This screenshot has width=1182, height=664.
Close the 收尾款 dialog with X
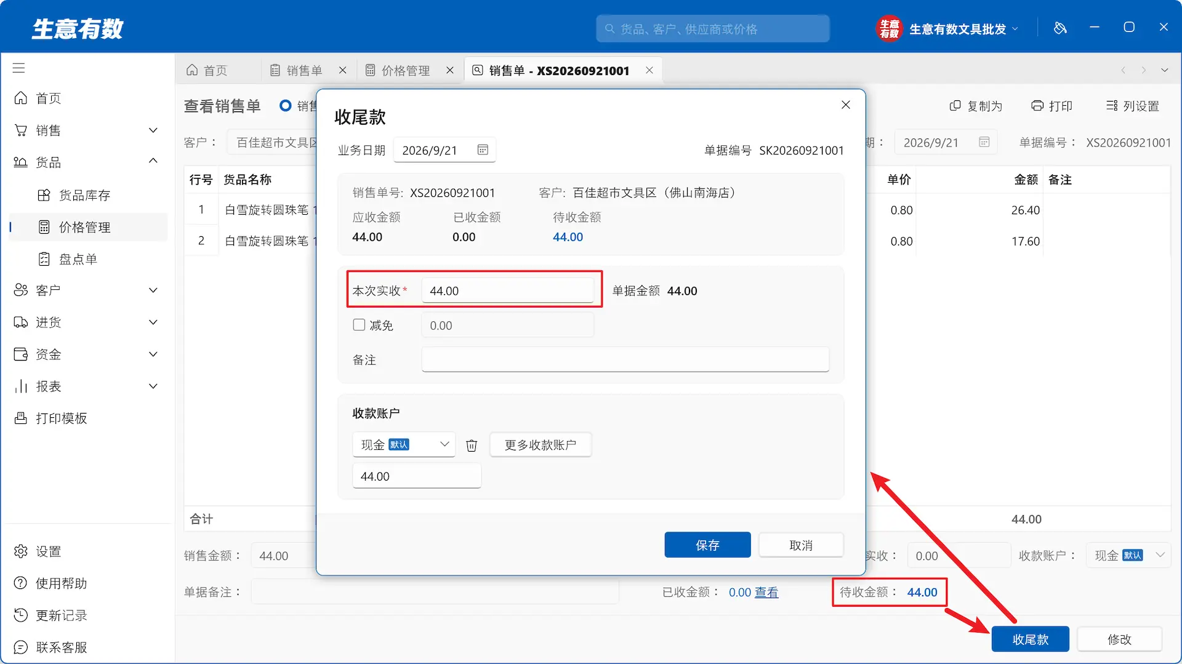tap(846, 105)
